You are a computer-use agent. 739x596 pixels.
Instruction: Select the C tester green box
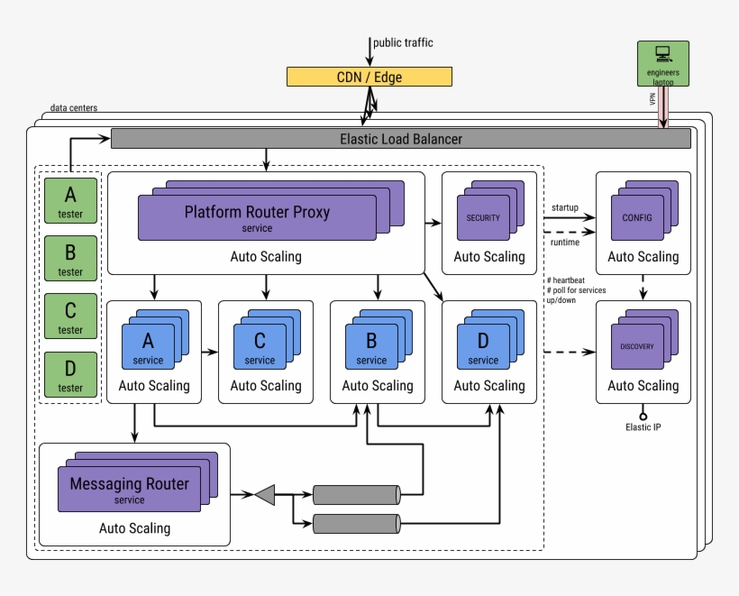click(69, 316)
